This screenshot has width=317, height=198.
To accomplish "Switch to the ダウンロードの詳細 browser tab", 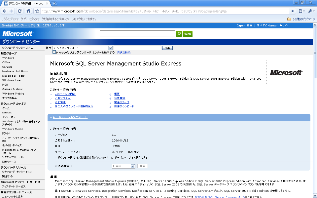I will 25,3.
